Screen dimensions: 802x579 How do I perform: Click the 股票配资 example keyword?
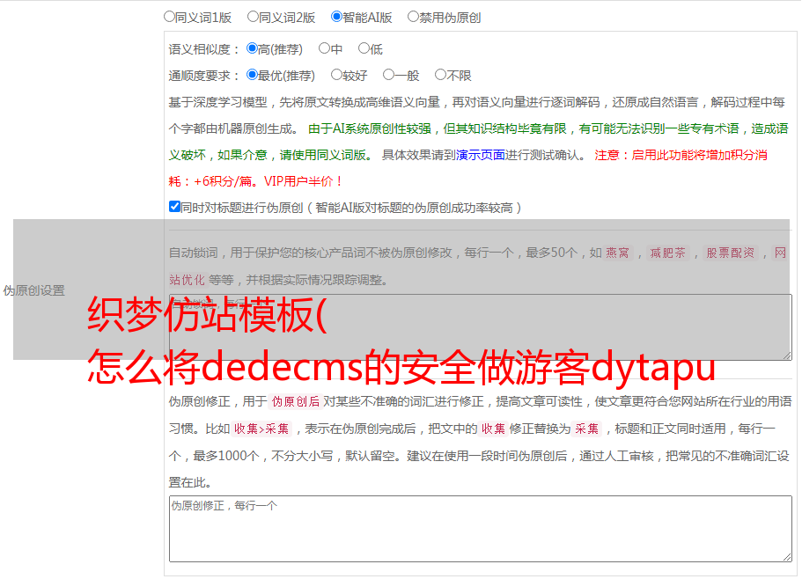click(731, 253)
